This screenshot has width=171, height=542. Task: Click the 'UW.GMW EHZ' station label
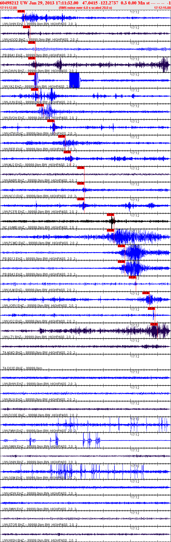coord(13,447)
